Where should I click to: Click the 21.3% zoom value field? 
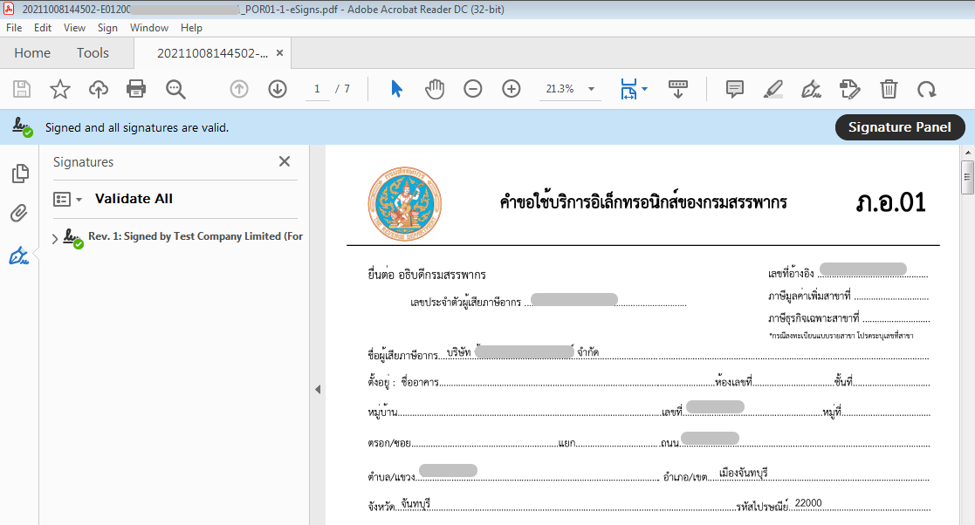560,89
